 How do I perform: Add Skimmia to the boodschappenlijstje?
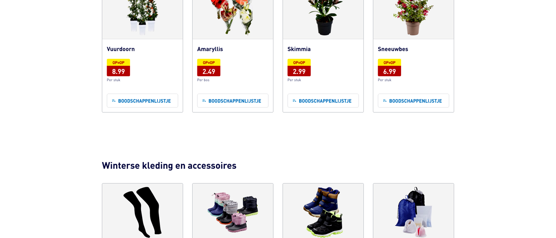click(323, 101)
